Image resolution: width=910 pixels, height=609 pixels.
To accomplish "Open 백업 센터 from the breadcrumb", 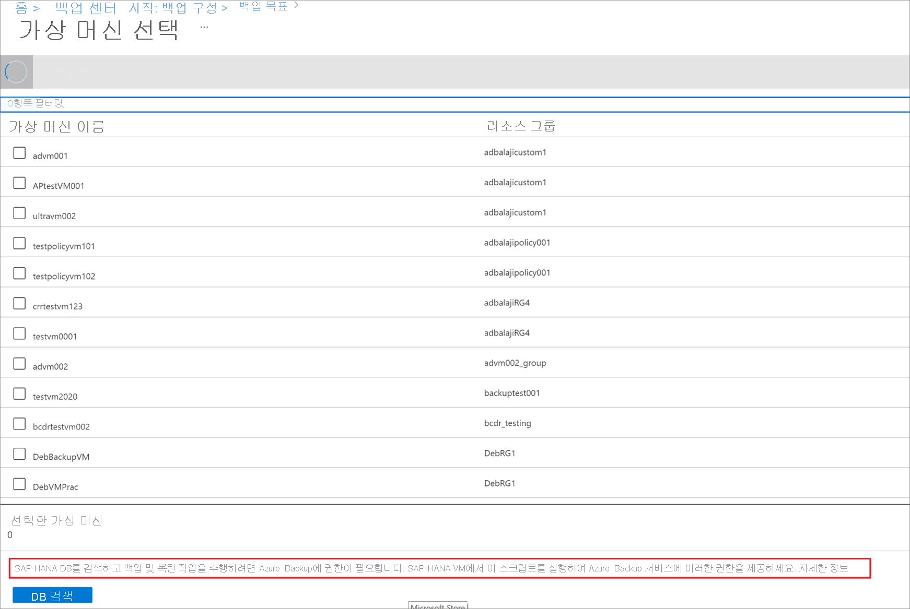I will coord(85,7).
